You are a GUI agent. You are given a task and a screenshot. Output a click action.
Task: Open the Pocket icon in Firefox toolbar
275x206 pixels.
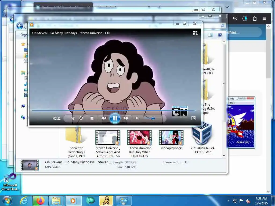[235, 19]
